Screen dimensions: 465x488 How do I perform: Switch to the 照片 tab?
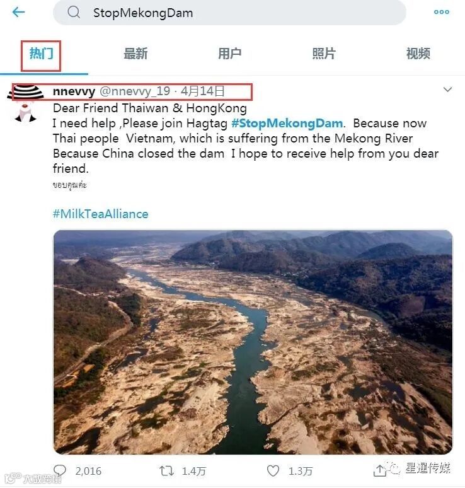(324, 54)
